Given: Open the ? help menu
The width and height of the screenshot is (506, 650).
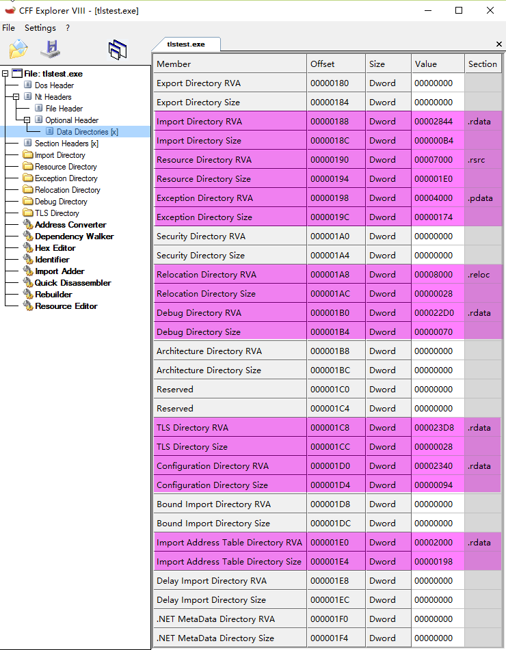Looking at the screenshot, I should [x=68, y=28].
